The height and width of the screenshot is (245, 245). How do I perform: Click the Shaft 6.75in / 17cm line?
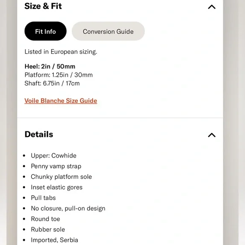coord(52,83)
